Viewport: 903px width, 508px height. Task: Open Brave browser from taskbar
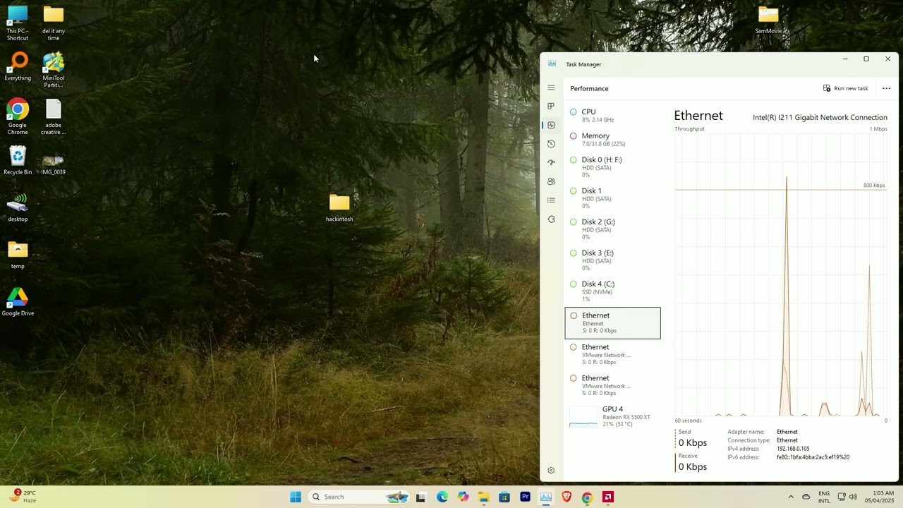click(566, 497)
